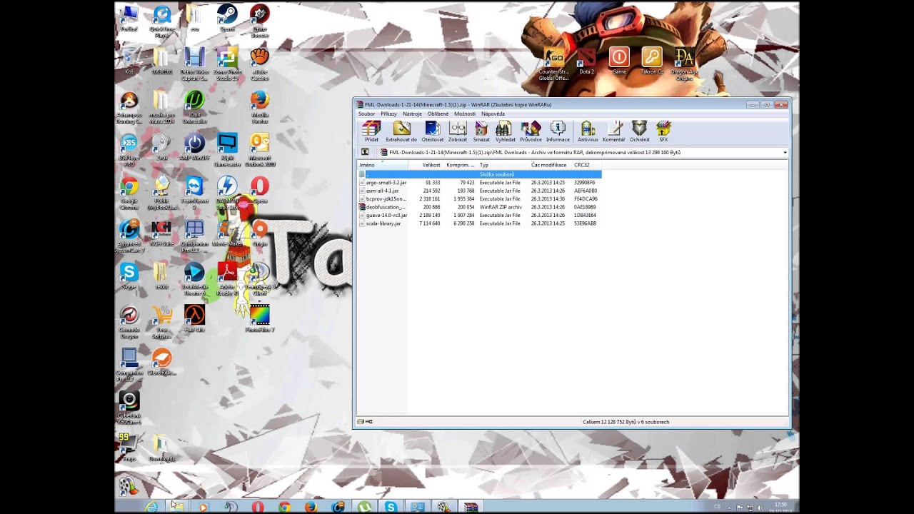The image size is (914, 514).
Task: Select the Skype desktop shortcut
Action: tap(129, 276)
